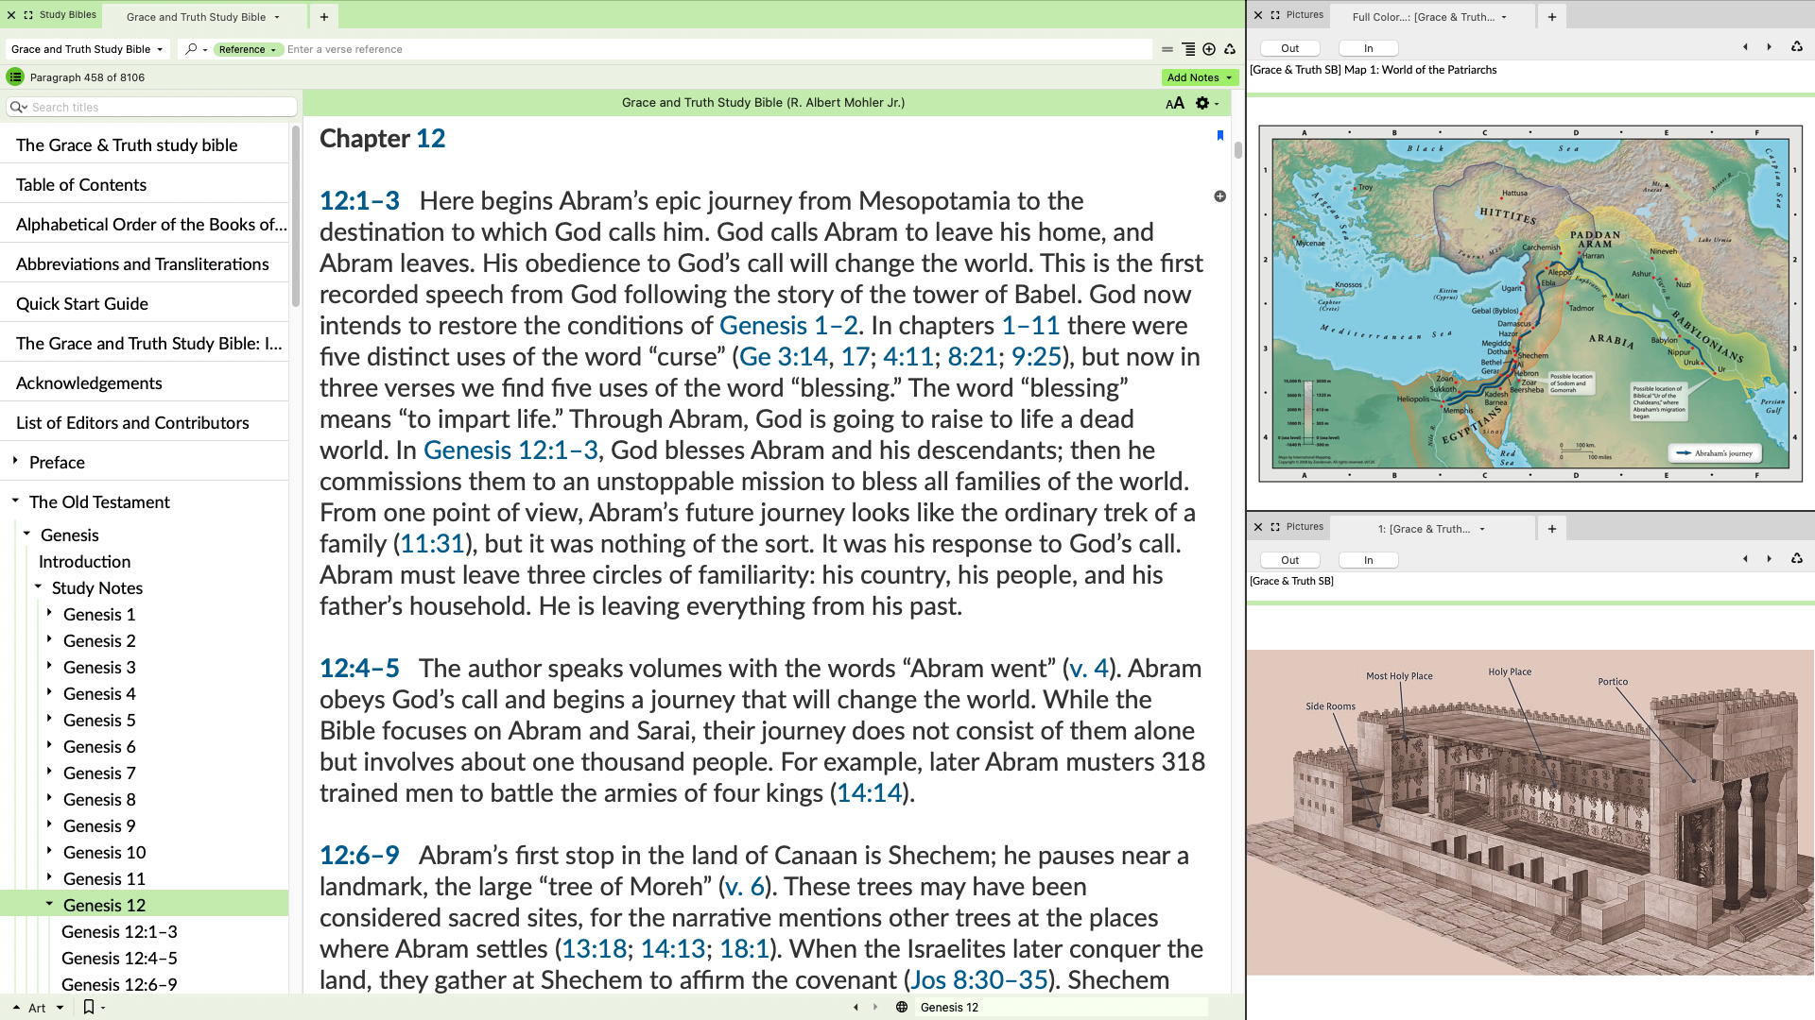Click the Enter a verse reference field
This screenshot has height=1020, width=1815.
tap(717, 49)
